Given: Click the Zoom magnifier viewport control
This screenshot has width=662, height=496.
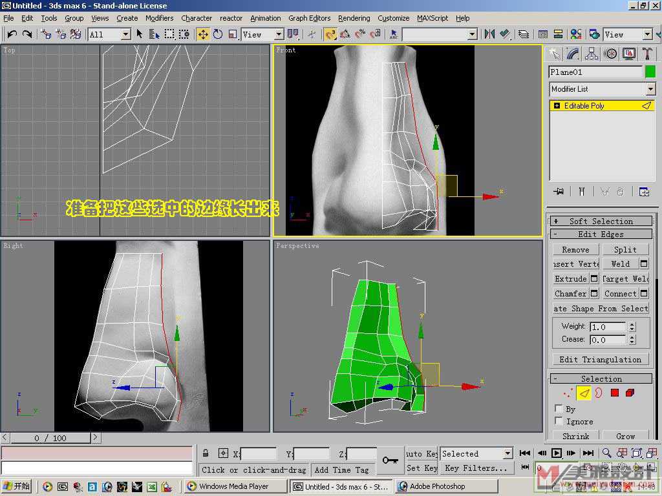Looking at the screenshot, I should 606,453.
